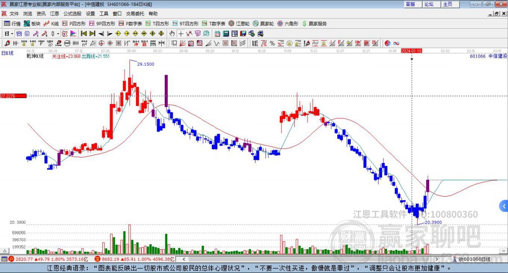Viewport: 508px width, 273px height.
Task: Open the 六角形 hexagon tool
Action: (288, 24)
